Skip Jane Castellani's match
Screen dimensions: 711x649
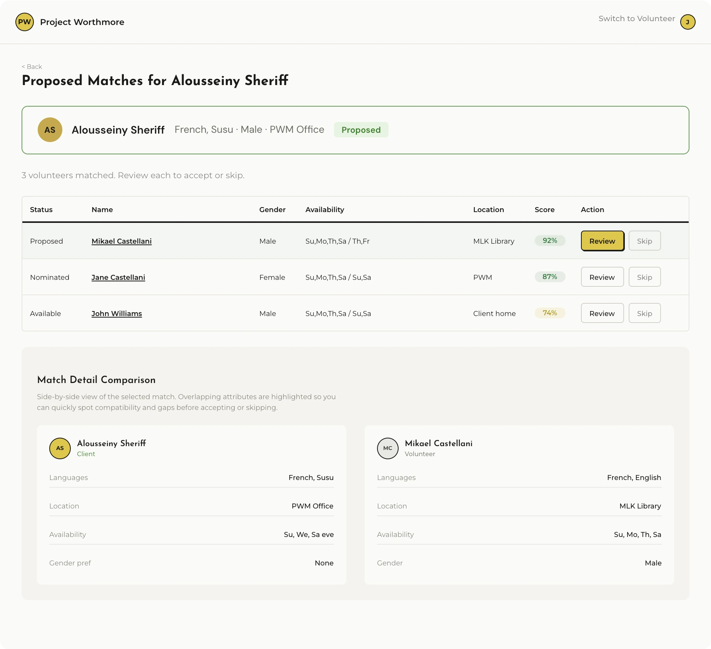click(x=644, y=277)
